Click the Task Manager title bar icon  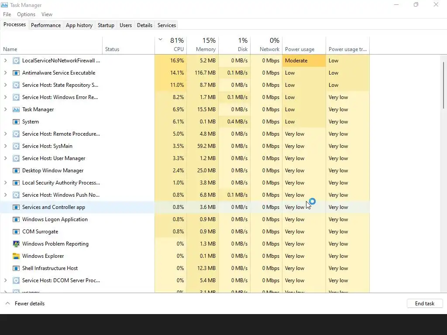pyautogui.click(x=4, y=5)
